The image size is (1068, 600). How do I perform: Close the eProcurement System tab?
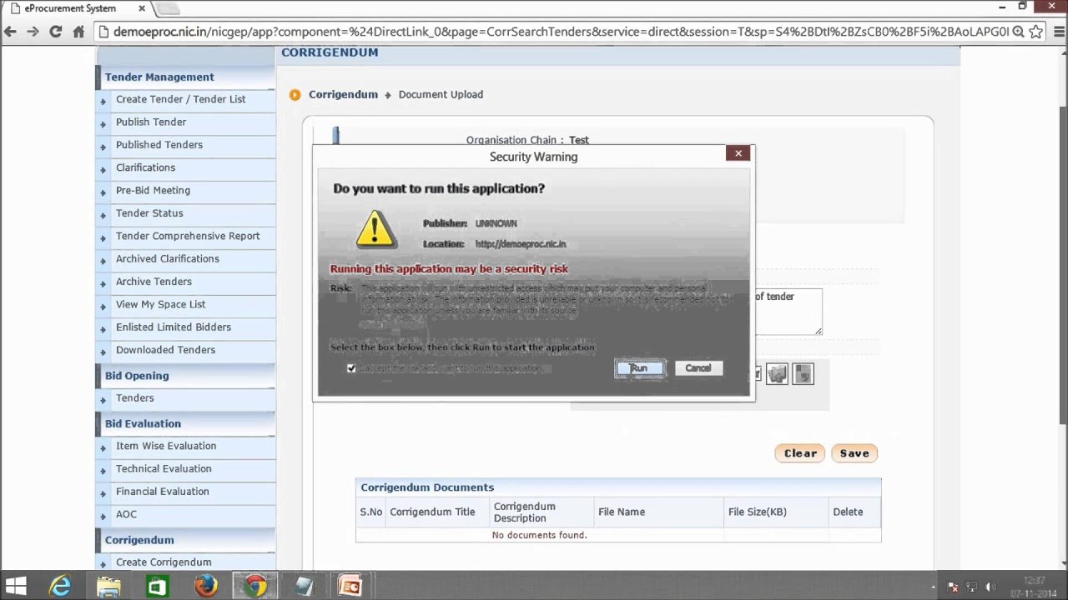[141, 8]
